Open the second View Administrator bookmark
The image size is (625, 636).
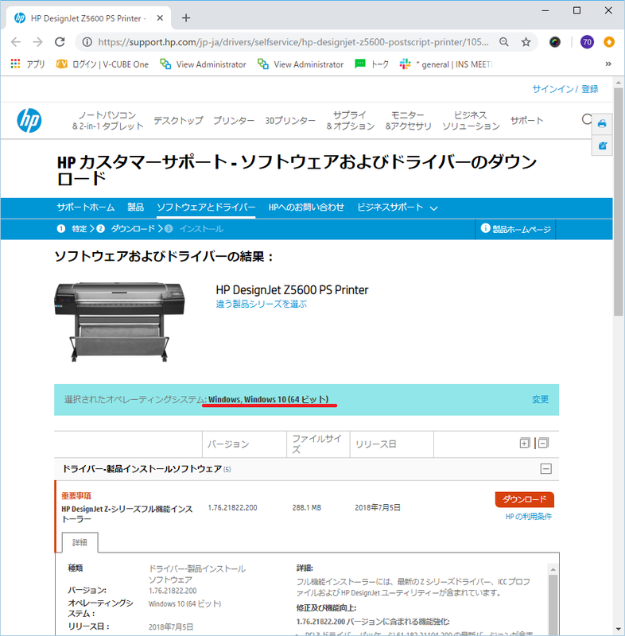(301, 64)
